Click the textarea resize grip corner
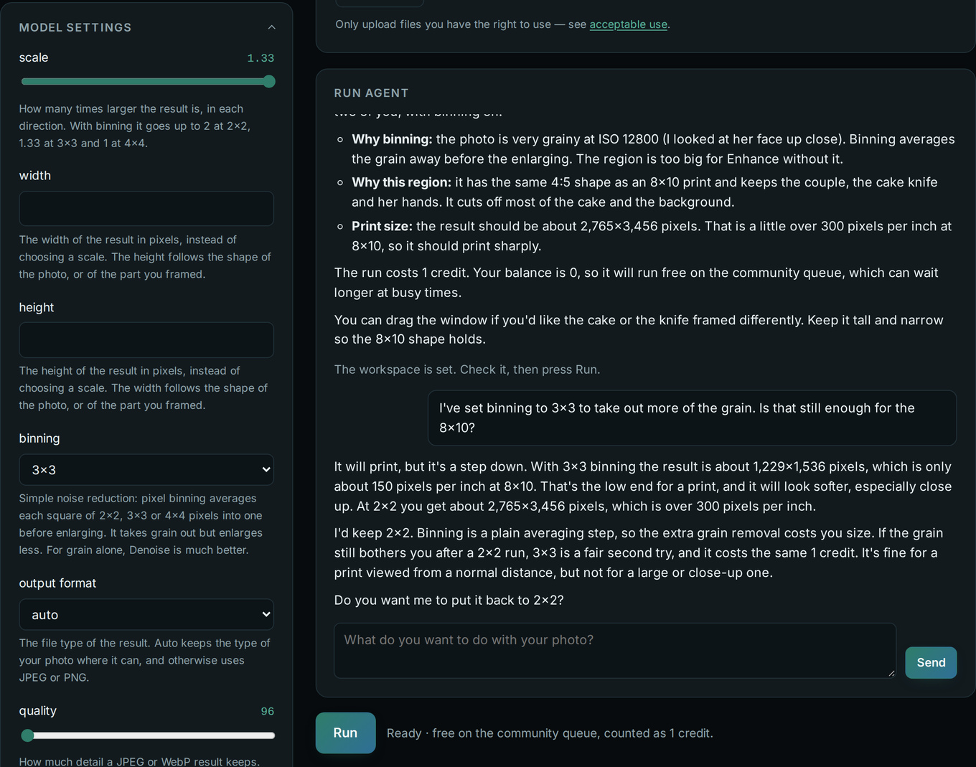This screenshot has width=976, height=767. click(891, 673)
